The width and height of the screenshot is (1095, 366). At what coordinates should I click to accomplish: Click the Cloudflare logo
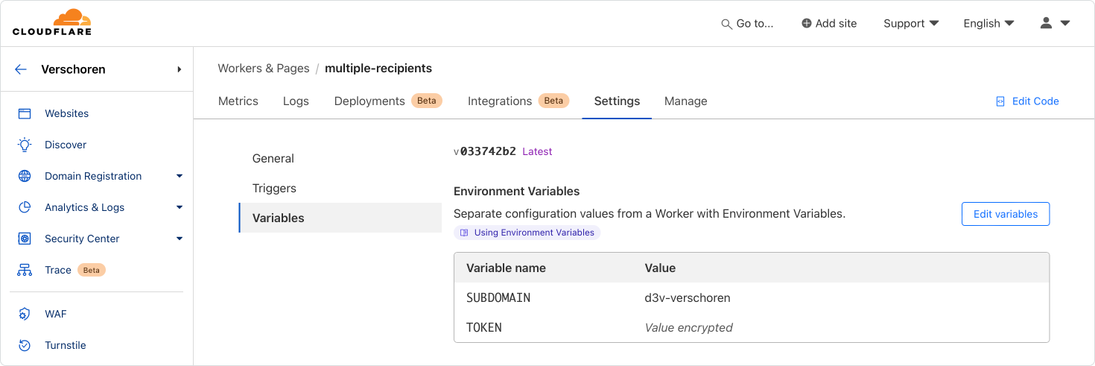click(x=52, y=22)
